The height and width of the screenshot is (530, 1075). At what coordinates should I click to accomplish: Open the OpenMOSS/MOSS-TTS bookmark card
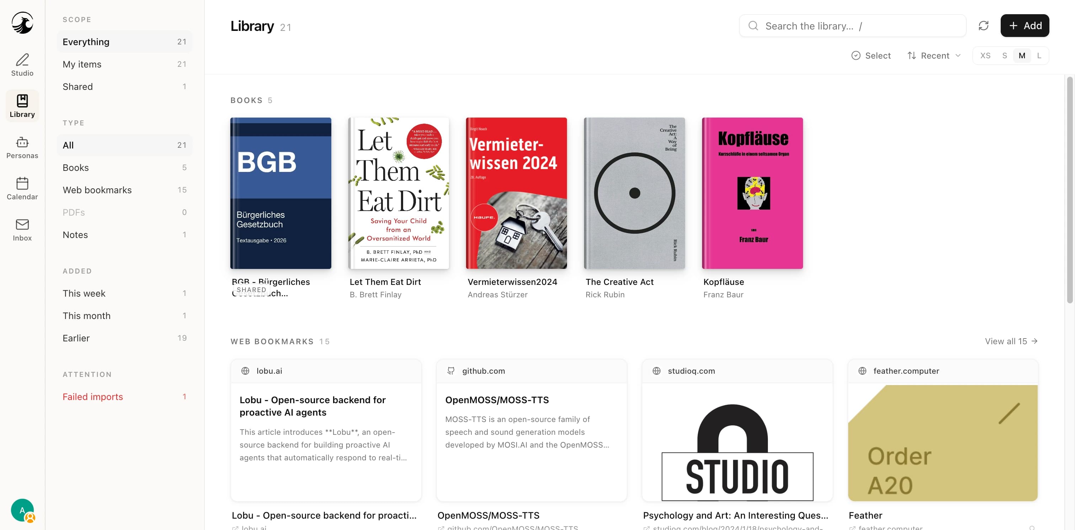(x=532, y=430)
